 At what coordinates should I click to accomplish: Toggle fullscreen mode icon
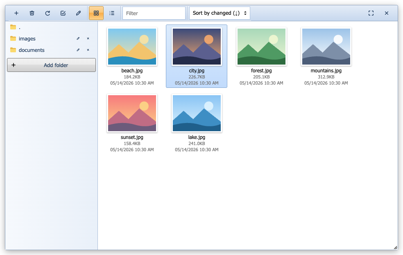(371, 13)
